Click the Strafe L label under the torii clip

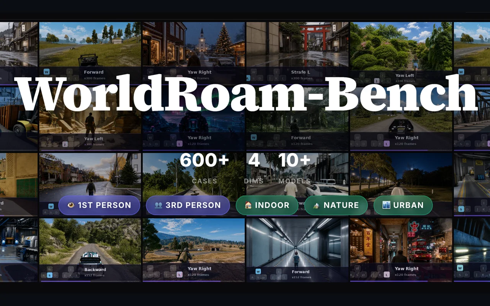tap(301, 72)
